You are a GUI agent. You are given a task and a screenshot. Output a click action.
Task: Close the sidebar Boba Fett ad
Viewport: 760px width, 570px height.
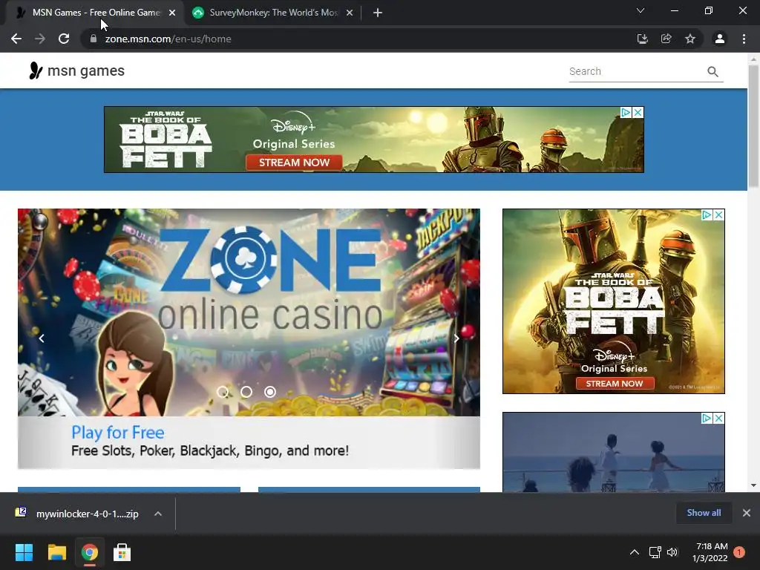coord(718,214)
